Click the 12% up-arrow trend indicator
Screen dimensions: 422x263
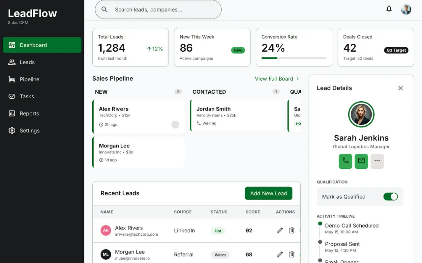click(155, 49)
